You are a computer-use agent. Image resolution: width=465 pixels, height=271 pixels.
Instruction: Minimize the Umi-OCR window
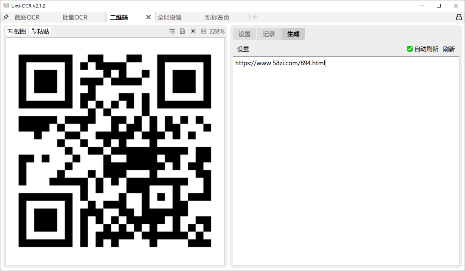421,6
